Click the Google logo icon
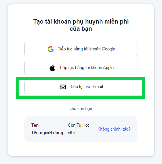Viewport: 162px width, 164px height. pos(51,49)
